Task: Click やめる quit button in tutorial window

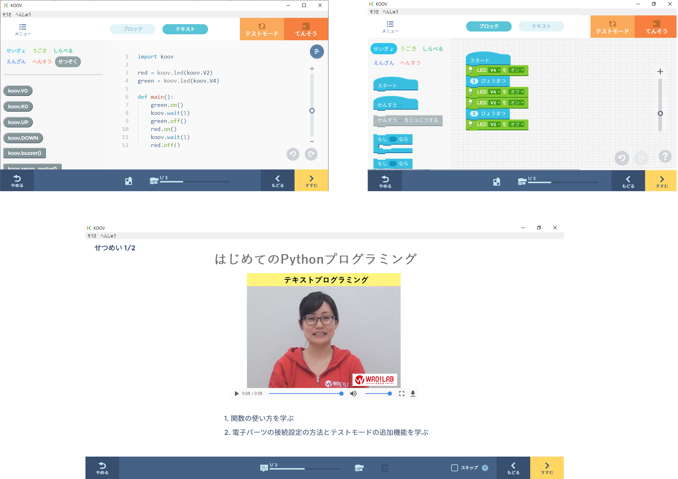Action: click(x=102, y=468)
